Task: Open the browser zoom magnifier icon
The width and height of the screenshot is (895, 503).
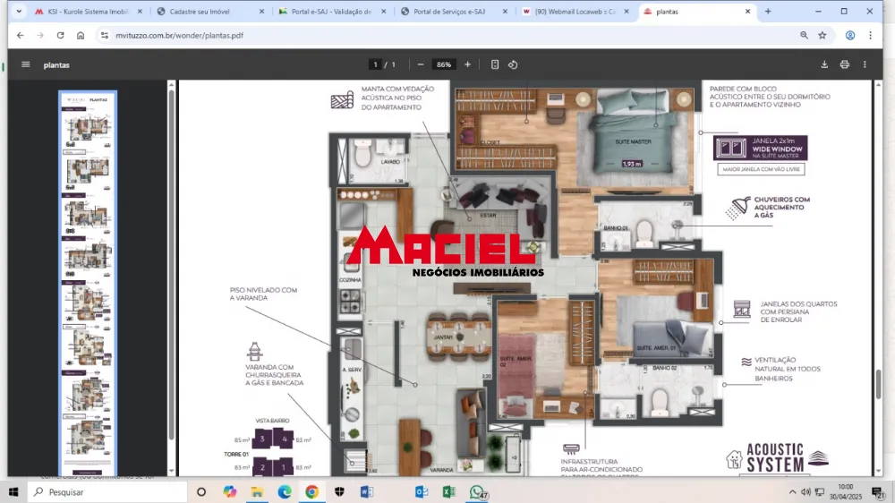Action: point(804,36)
